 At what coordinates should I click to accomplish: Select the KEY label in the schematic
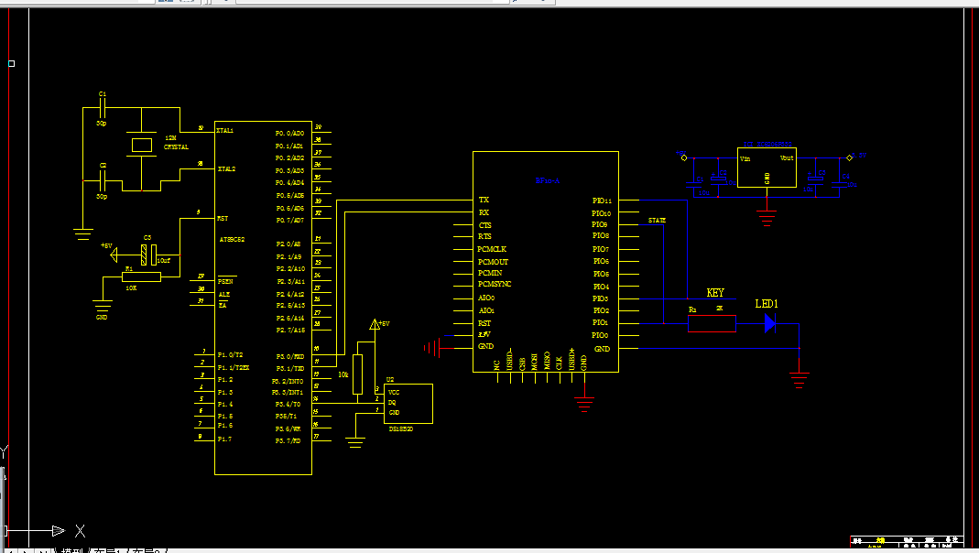[715, 293]
